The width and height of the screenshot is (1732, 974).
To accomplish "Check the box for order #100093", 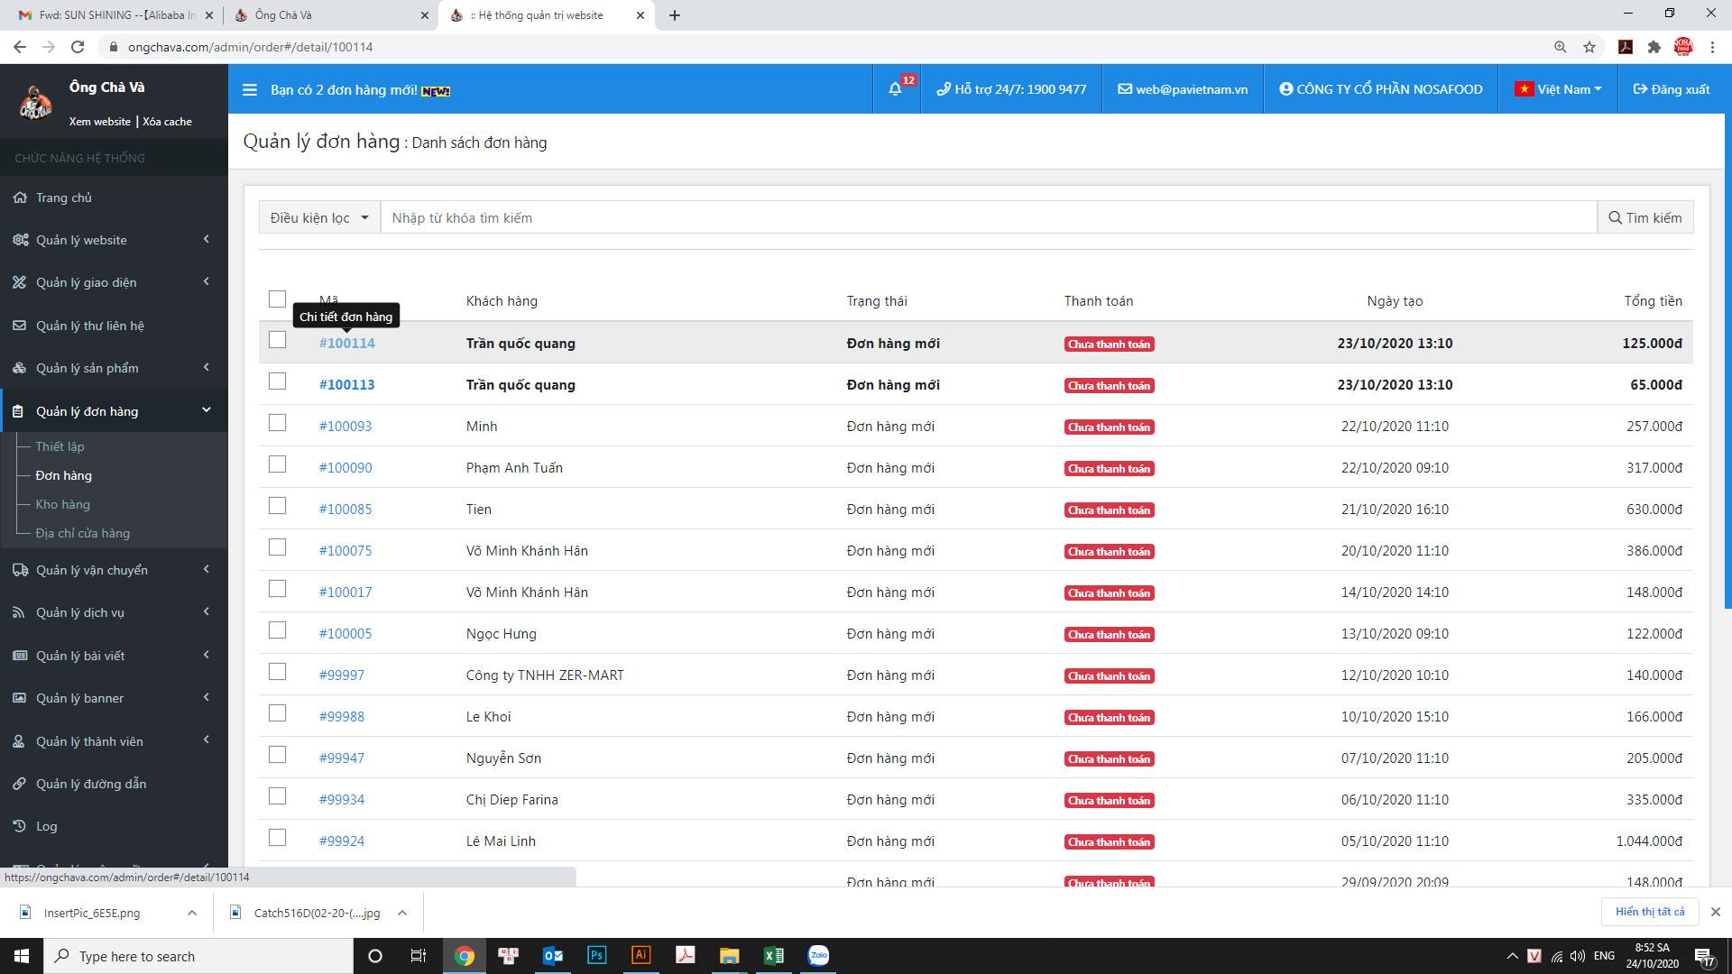I will click(277, 423).
